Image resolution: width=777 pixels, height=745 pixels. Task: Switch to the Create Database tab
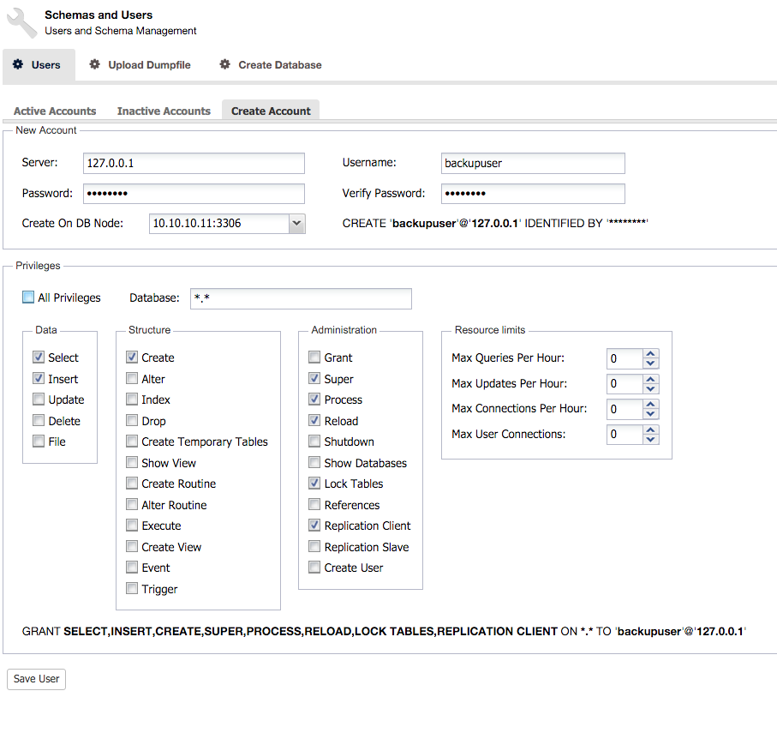point(271,65)
